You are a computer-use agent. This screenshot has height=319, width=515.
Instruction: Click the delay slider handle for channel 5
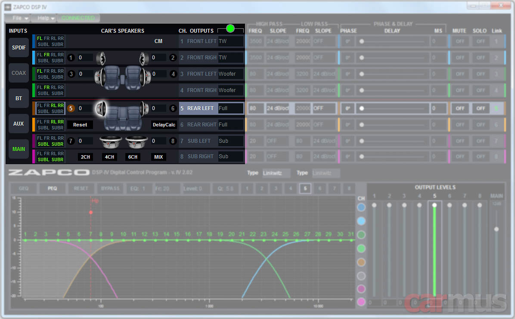pyautogui.click(x=362, y=108)
